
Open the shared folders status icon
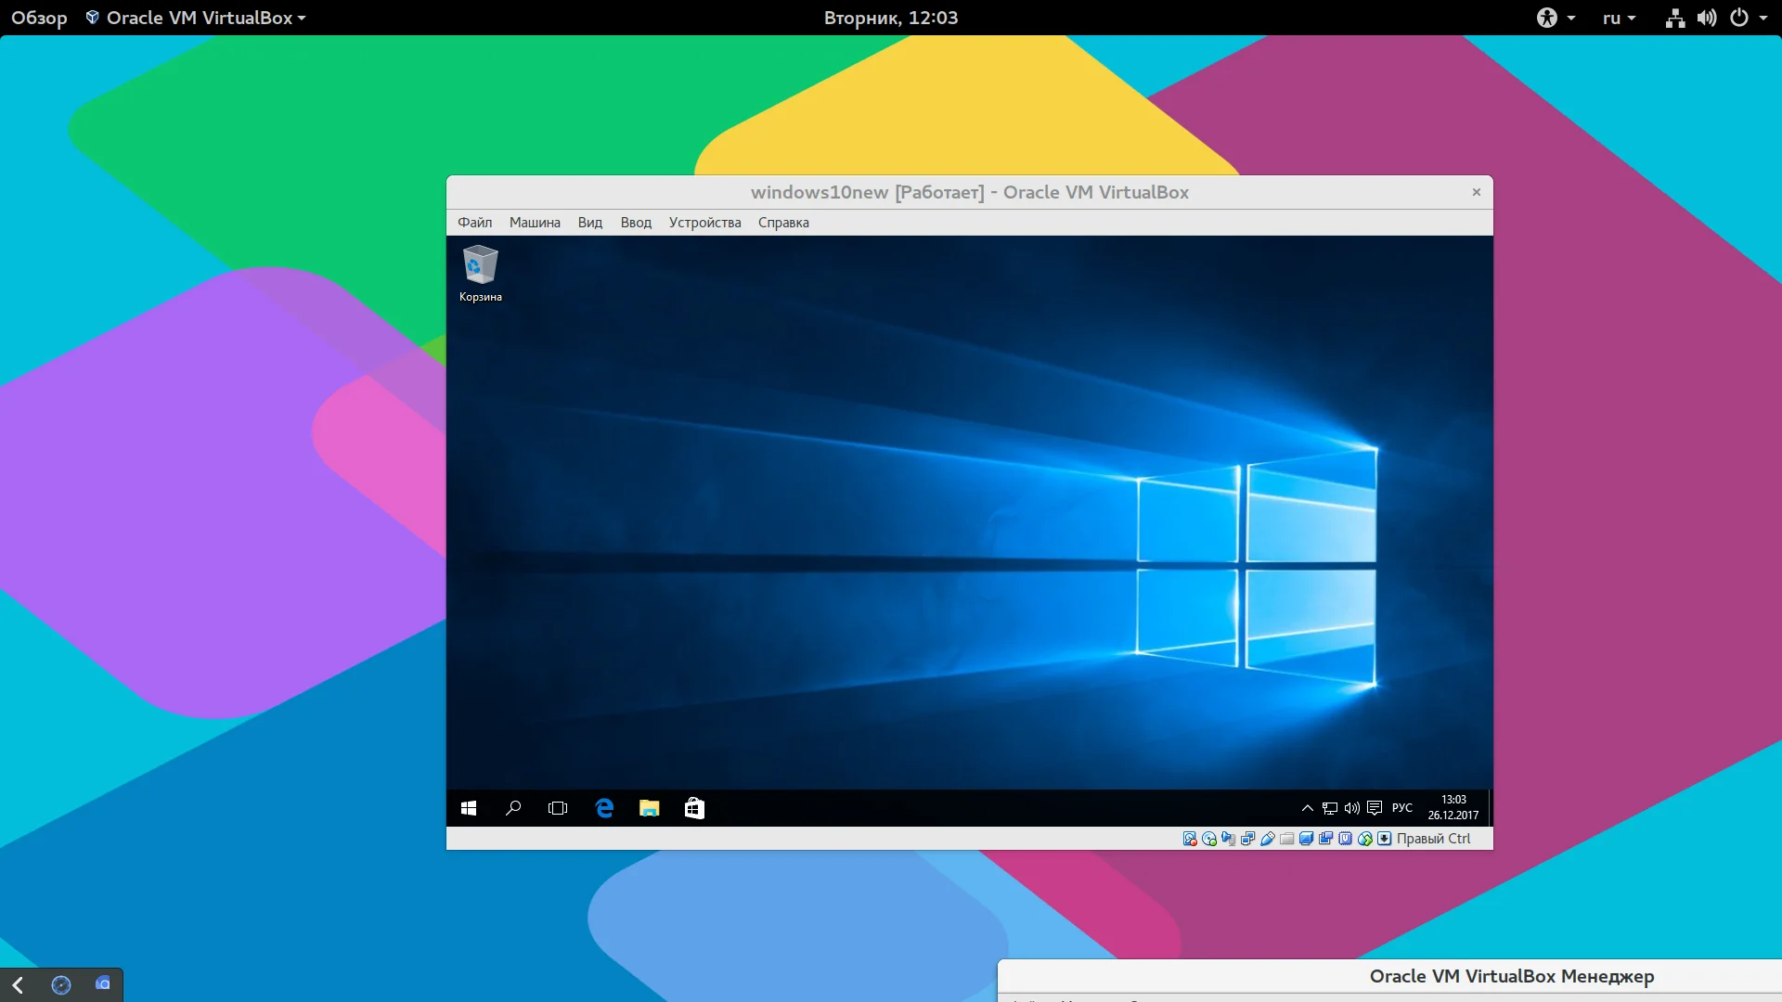(x=1287, y=839)
